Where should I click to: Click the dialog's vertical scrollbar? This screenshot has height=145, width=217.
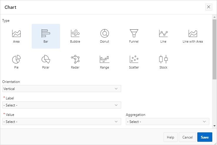214,47
